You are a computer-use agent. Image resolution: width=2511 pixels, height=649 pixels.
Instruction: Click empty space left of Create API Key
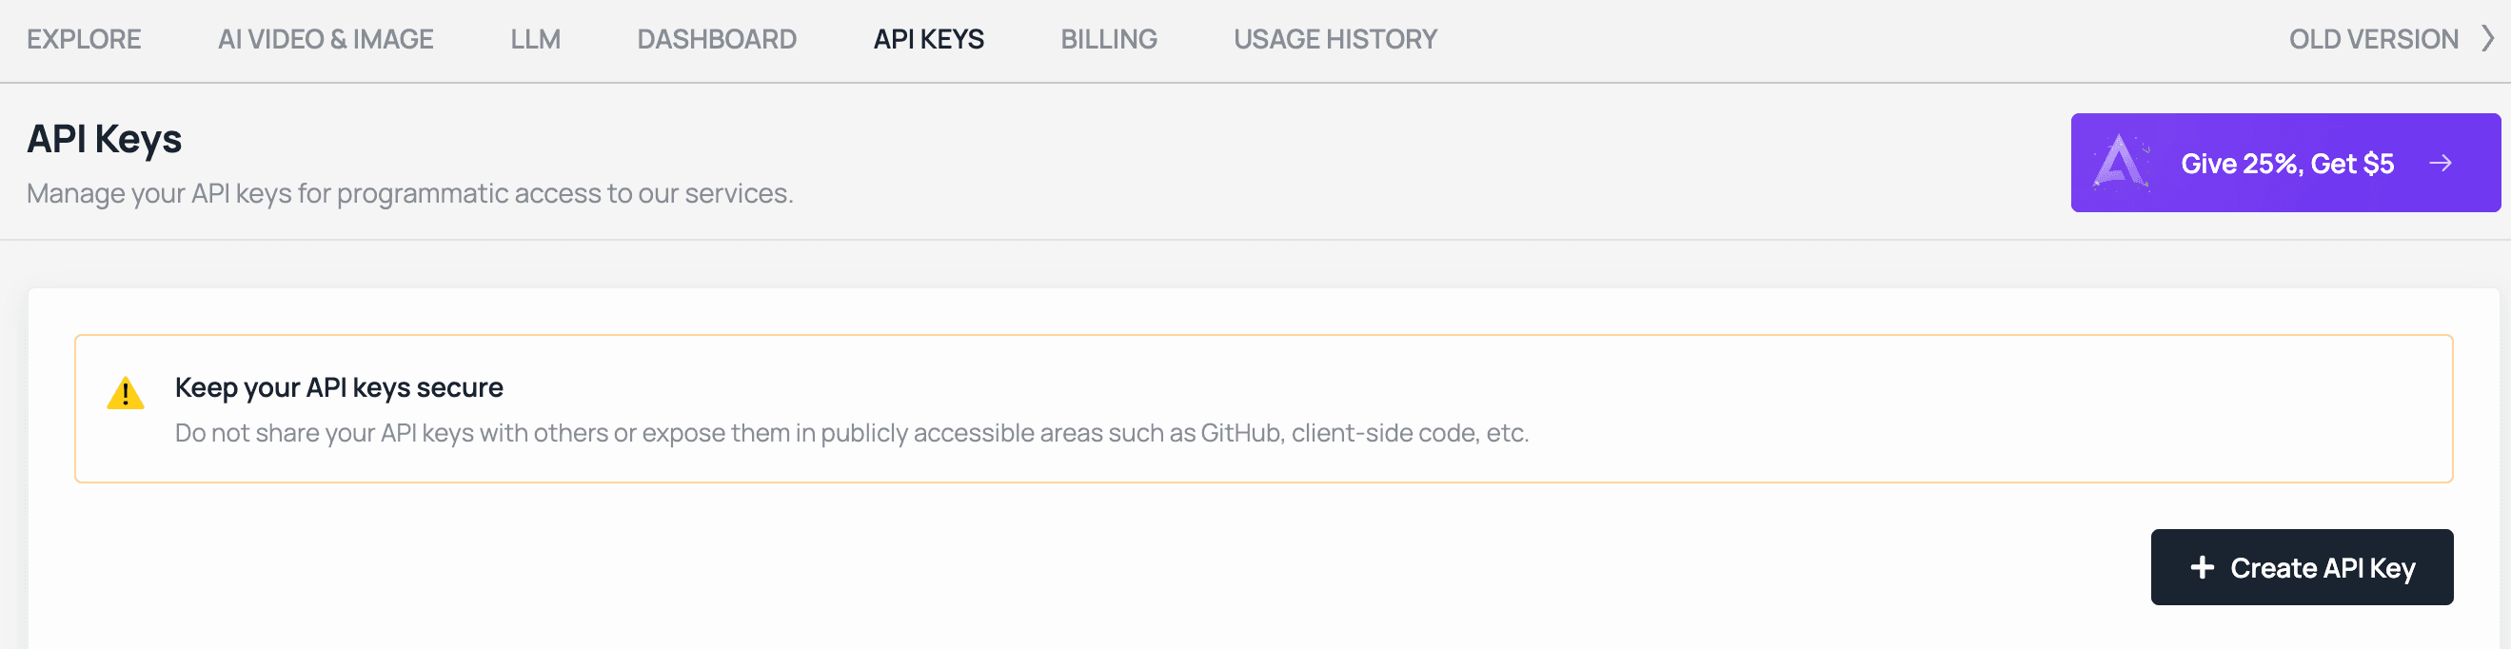[1170, 567]
